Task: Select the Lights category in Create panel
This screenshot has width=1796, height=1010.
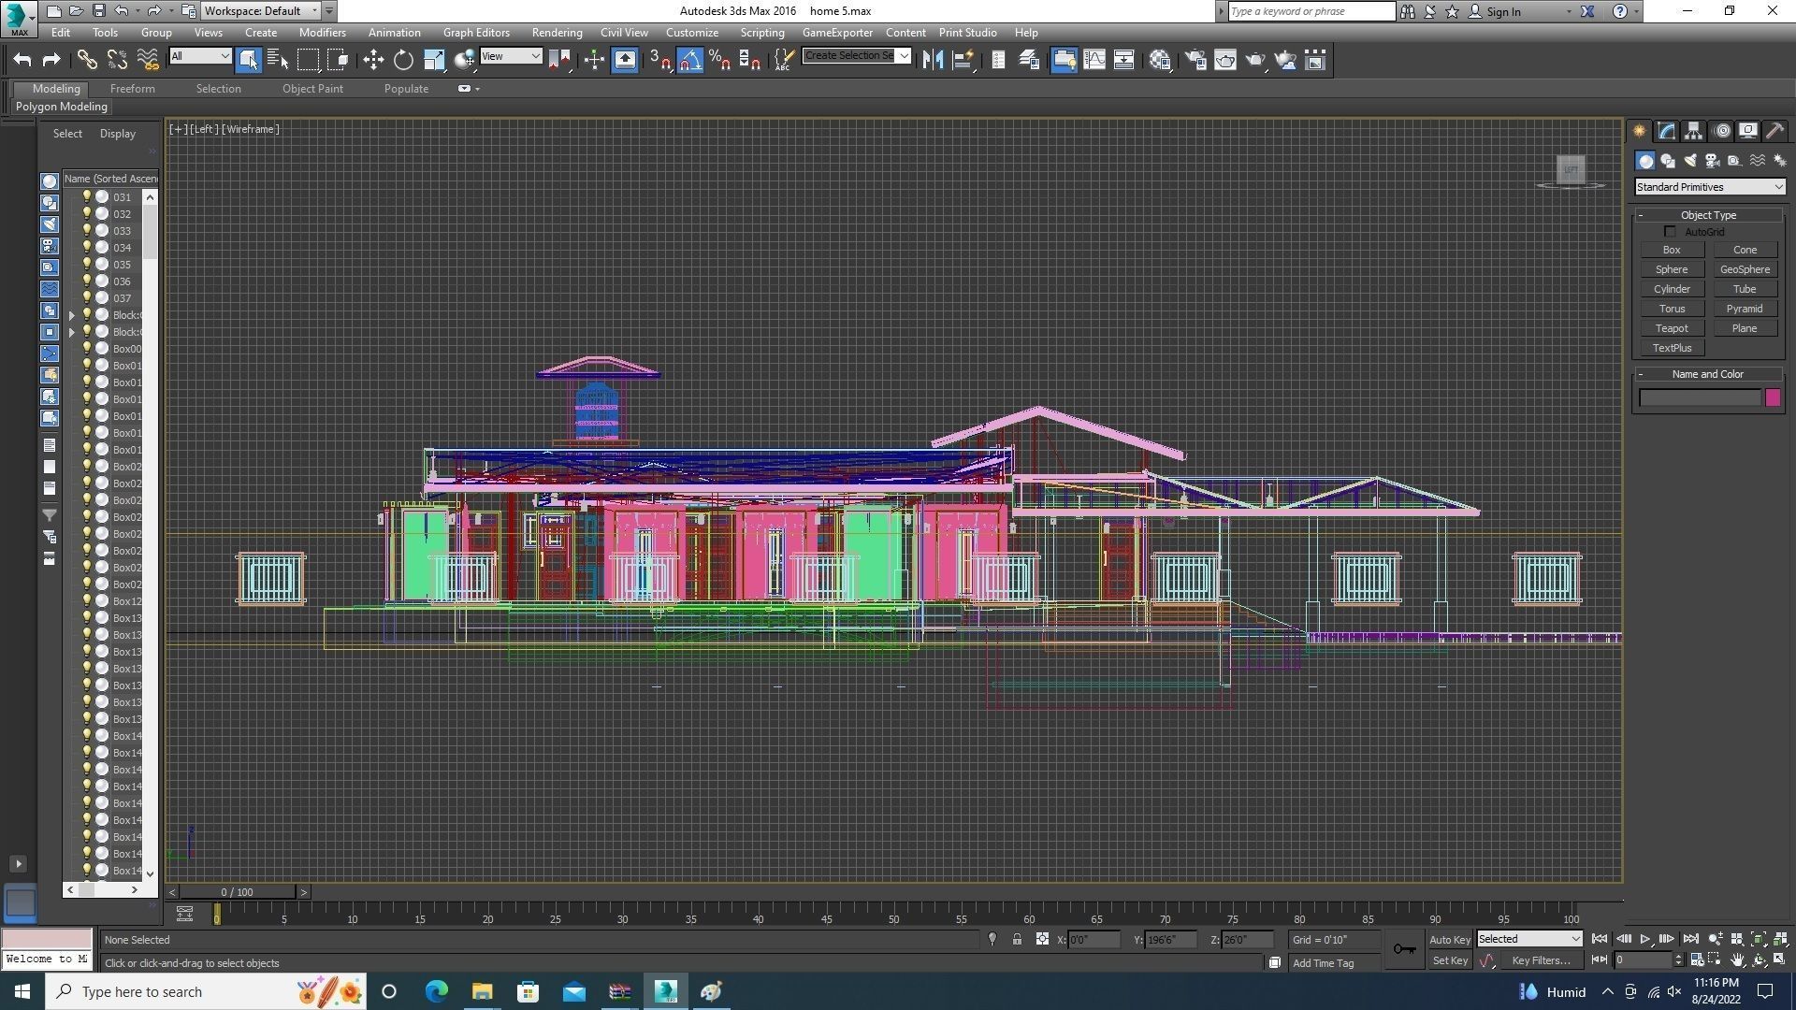Action: pyautogui.click(x=1690, y=161)
